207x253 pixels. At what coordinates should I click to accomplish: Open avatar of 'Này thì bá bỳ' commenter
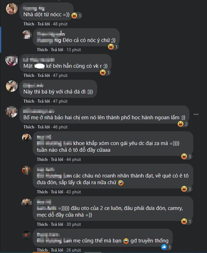12,86
